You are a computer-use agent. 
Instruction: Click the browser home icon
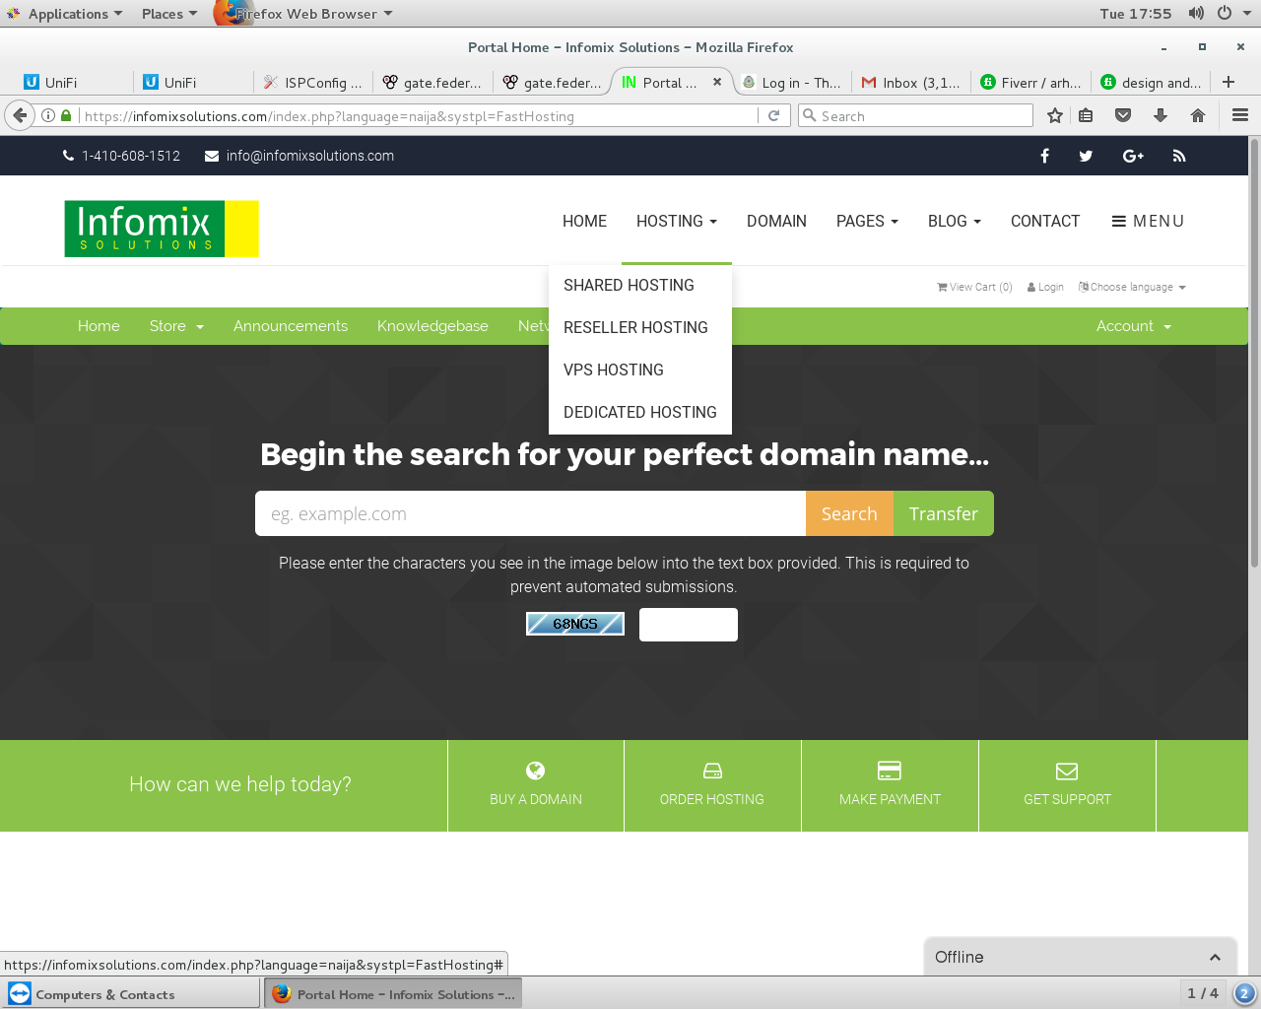point(1197,115)
